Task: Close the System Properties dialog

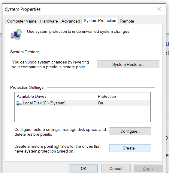Action: tap(159, 9)
